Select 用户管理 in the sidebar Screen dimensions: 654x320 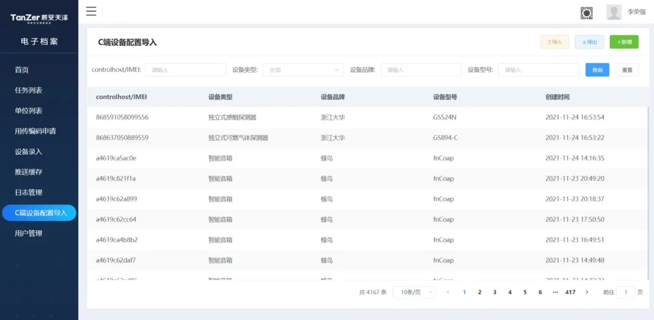28,233
